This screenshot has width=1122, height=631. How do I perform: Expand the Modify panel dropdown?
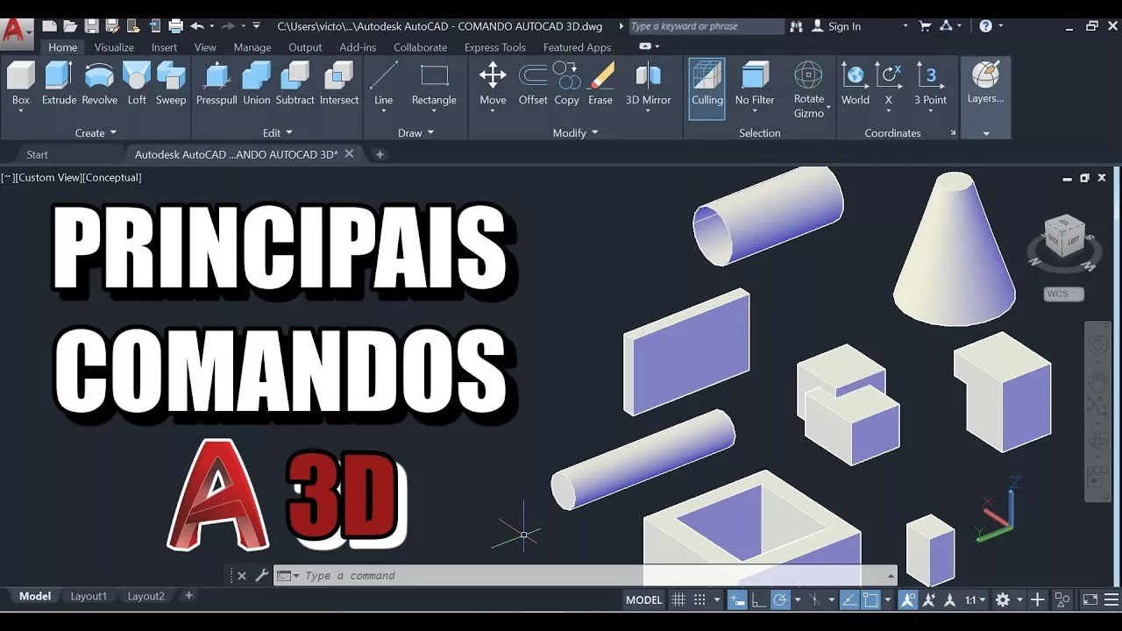pos(576,133)
